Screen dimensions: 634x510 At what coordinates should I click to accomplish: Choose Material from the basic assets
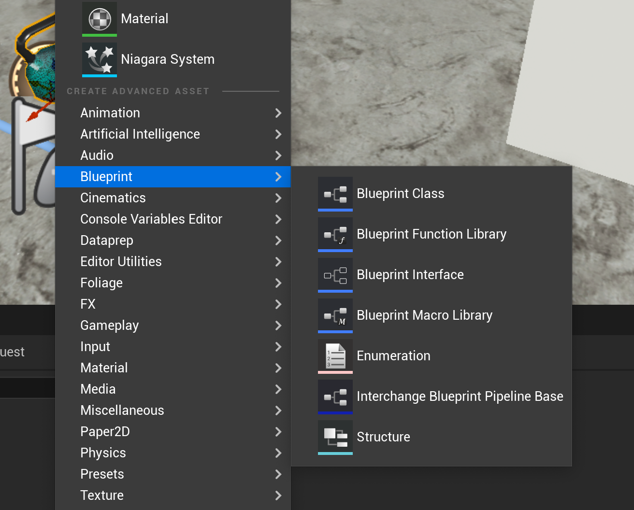coord(173,19)
